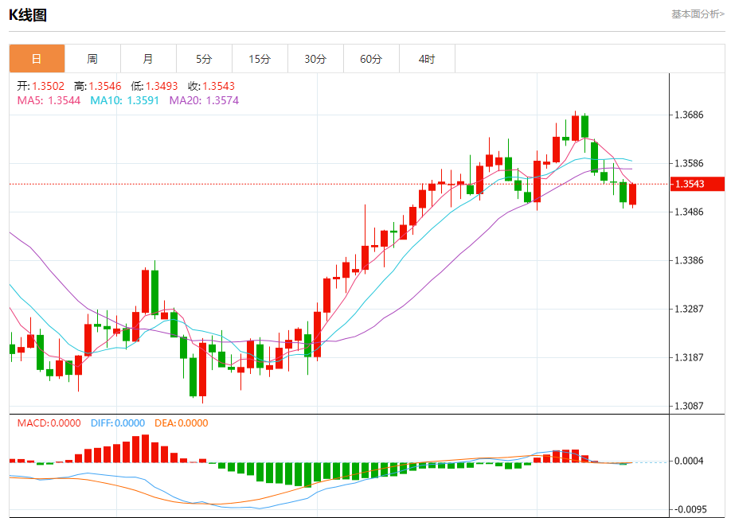Click the K线图 heading
The width and height of the screenshot is (731, 518).
pos(28,15)
